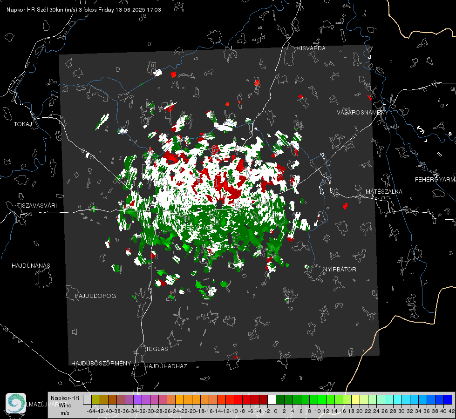
Task: Select the NYÍRBÁTOR town label
Action: point(340,270)
